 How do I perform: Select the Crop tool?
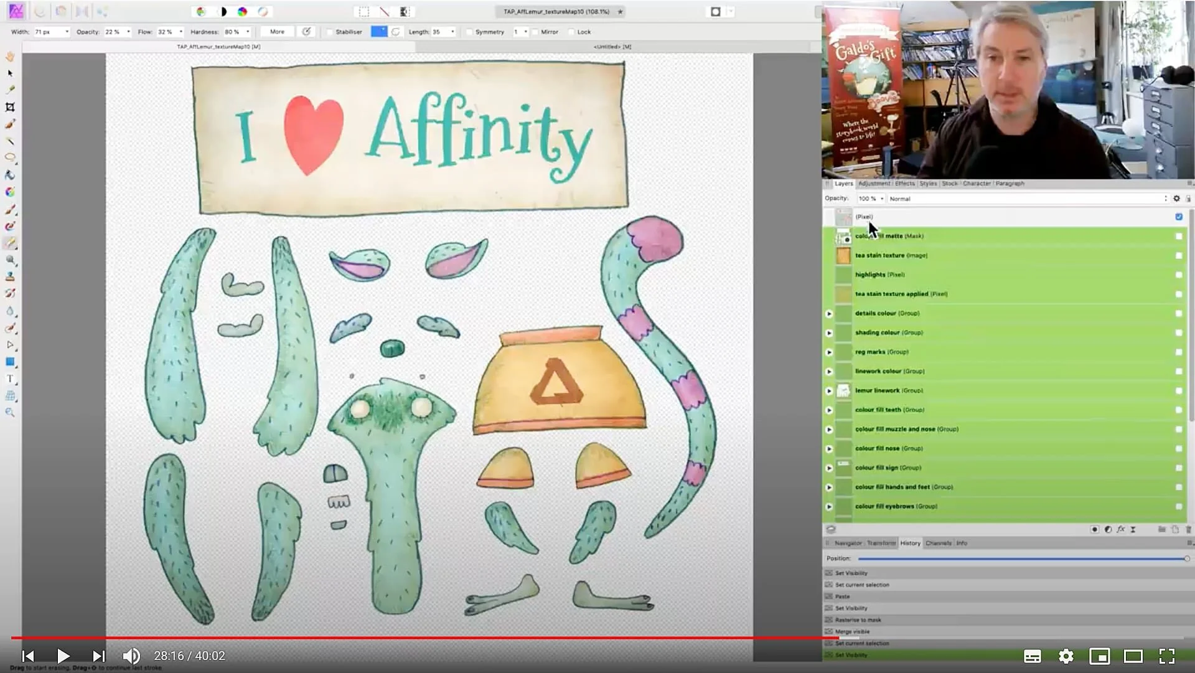coord(10,107)
